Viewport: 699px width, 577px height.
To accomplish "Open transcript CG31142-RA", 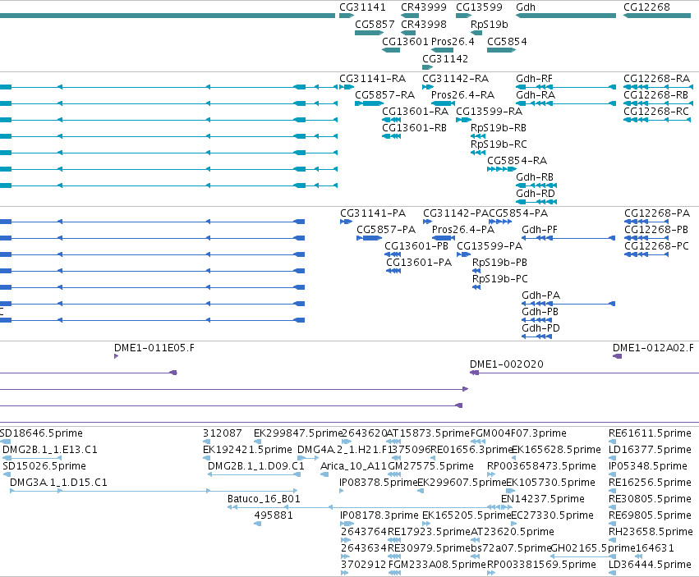I will pos(455,79).
